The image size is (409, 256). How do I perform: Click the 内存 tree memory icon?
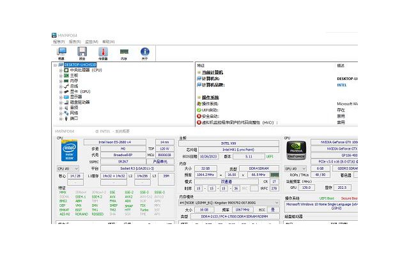click(x=66, y=81)
